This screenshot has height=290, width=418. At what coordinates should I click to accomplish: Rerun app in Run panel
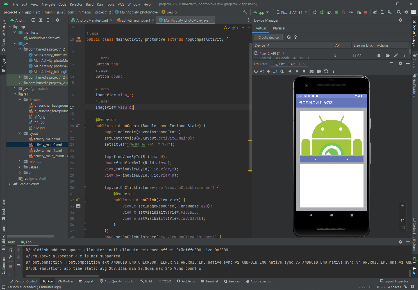point(10,250)
